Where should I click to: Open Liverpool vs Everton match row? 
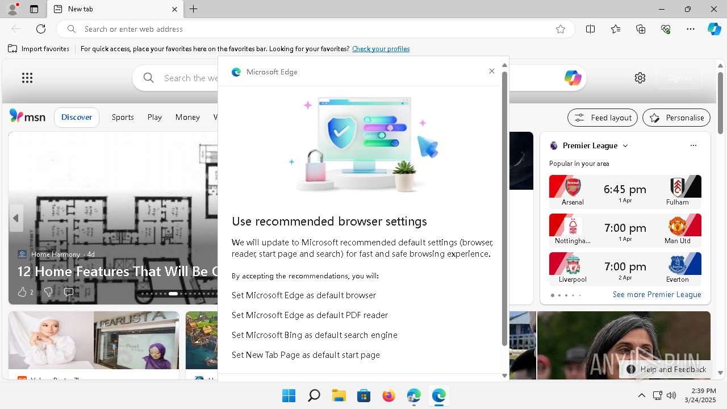coord(625,268)
